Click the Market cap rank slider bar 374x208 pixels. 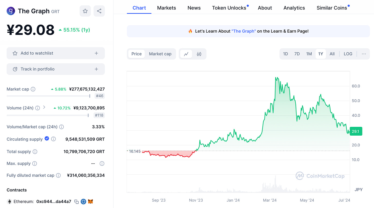click(x=48, y=96)
